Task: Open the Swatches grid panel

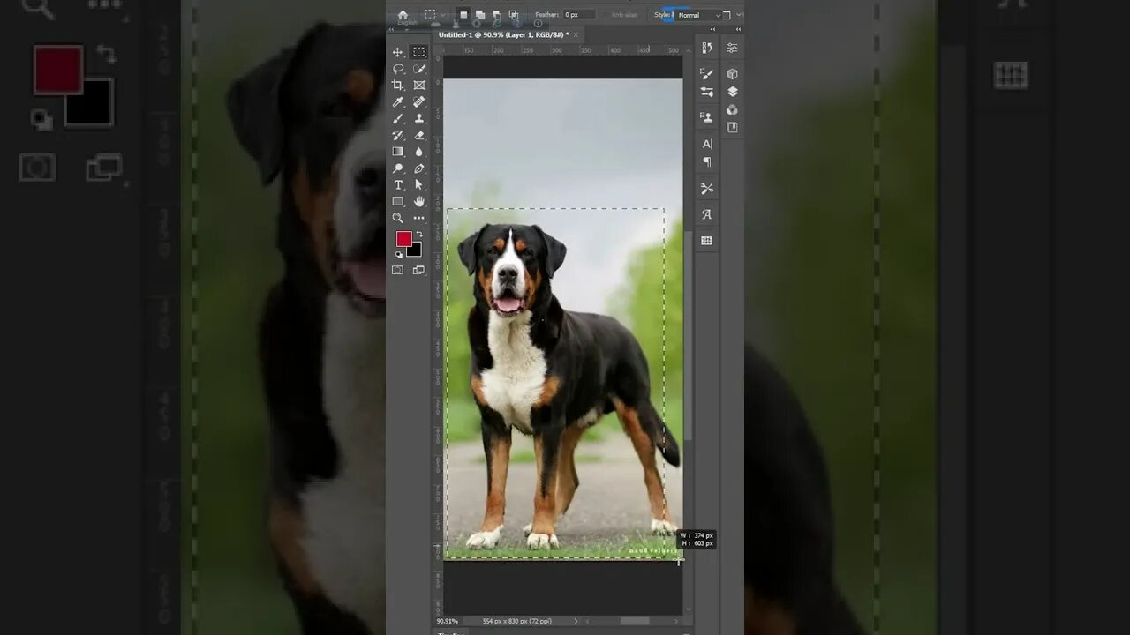Action: pyautogui.click(x=707, y=240)
